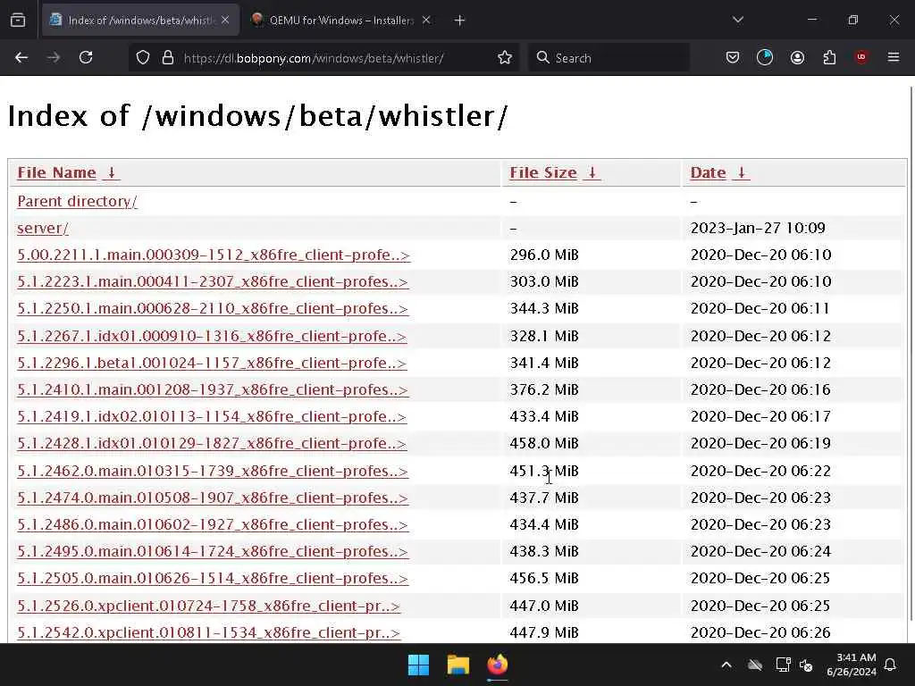Sort the listing by File Size

pyautogui.click(x=543, y=172)
